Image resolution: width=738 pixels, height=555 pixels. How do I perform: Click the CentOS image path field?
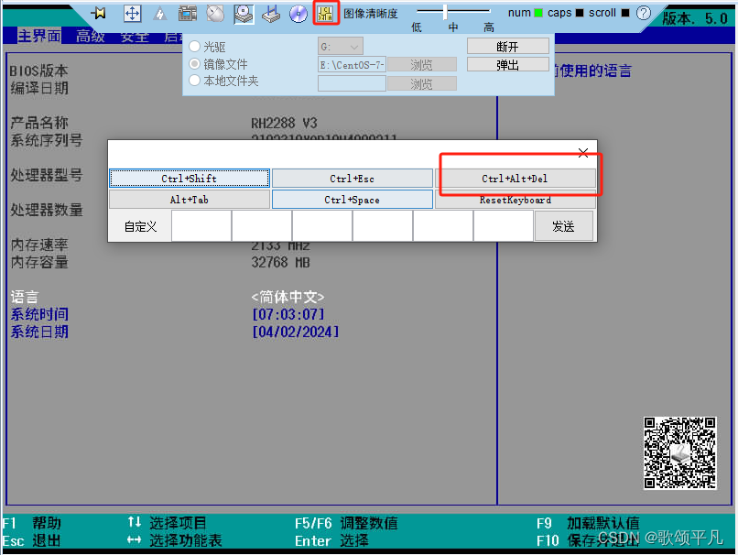pyautogui.click(x=352, y=64)
